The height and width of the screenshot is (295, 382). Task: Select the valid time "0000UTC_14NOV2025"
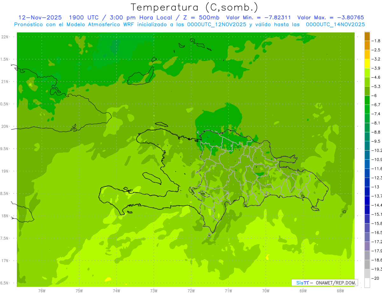pyautogui.click(x=335, y=25)
